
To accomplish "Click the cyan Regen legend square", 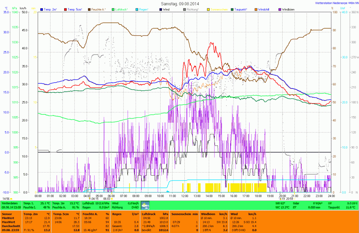I will click(x=137, y=9).
